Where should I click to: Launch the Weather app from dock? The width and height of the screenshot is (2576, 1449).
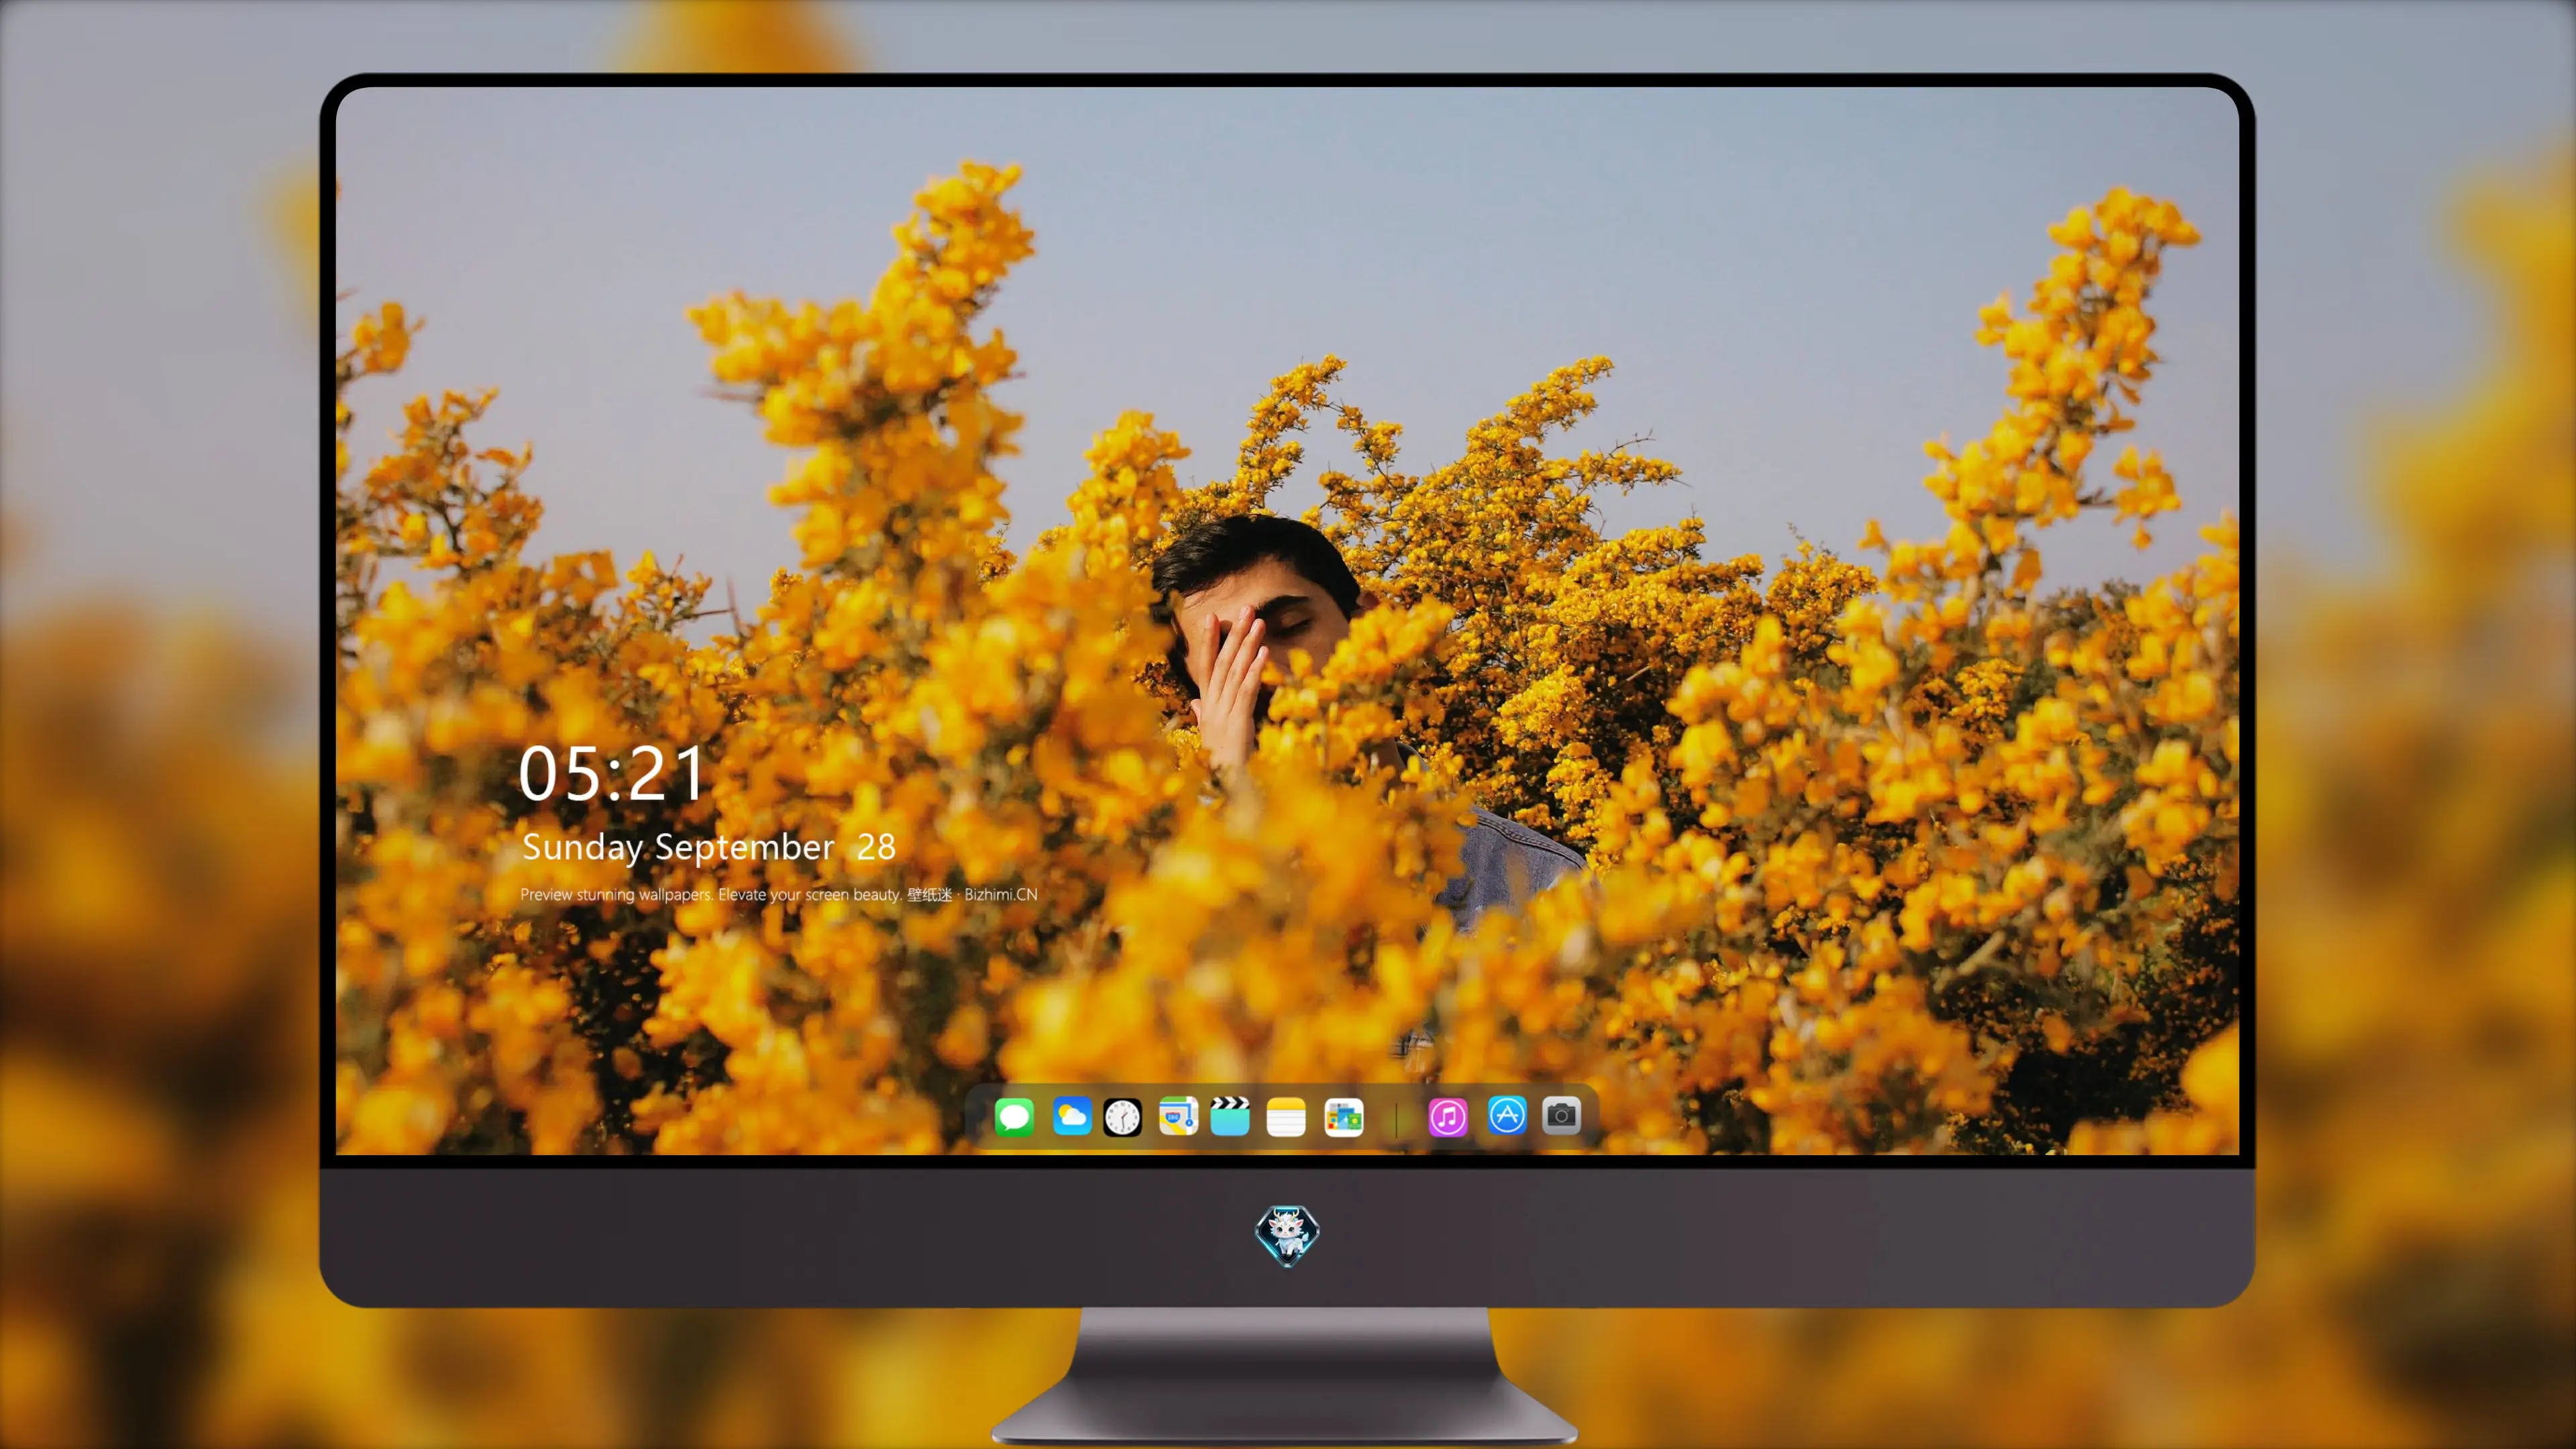tap(1071, 1117)
